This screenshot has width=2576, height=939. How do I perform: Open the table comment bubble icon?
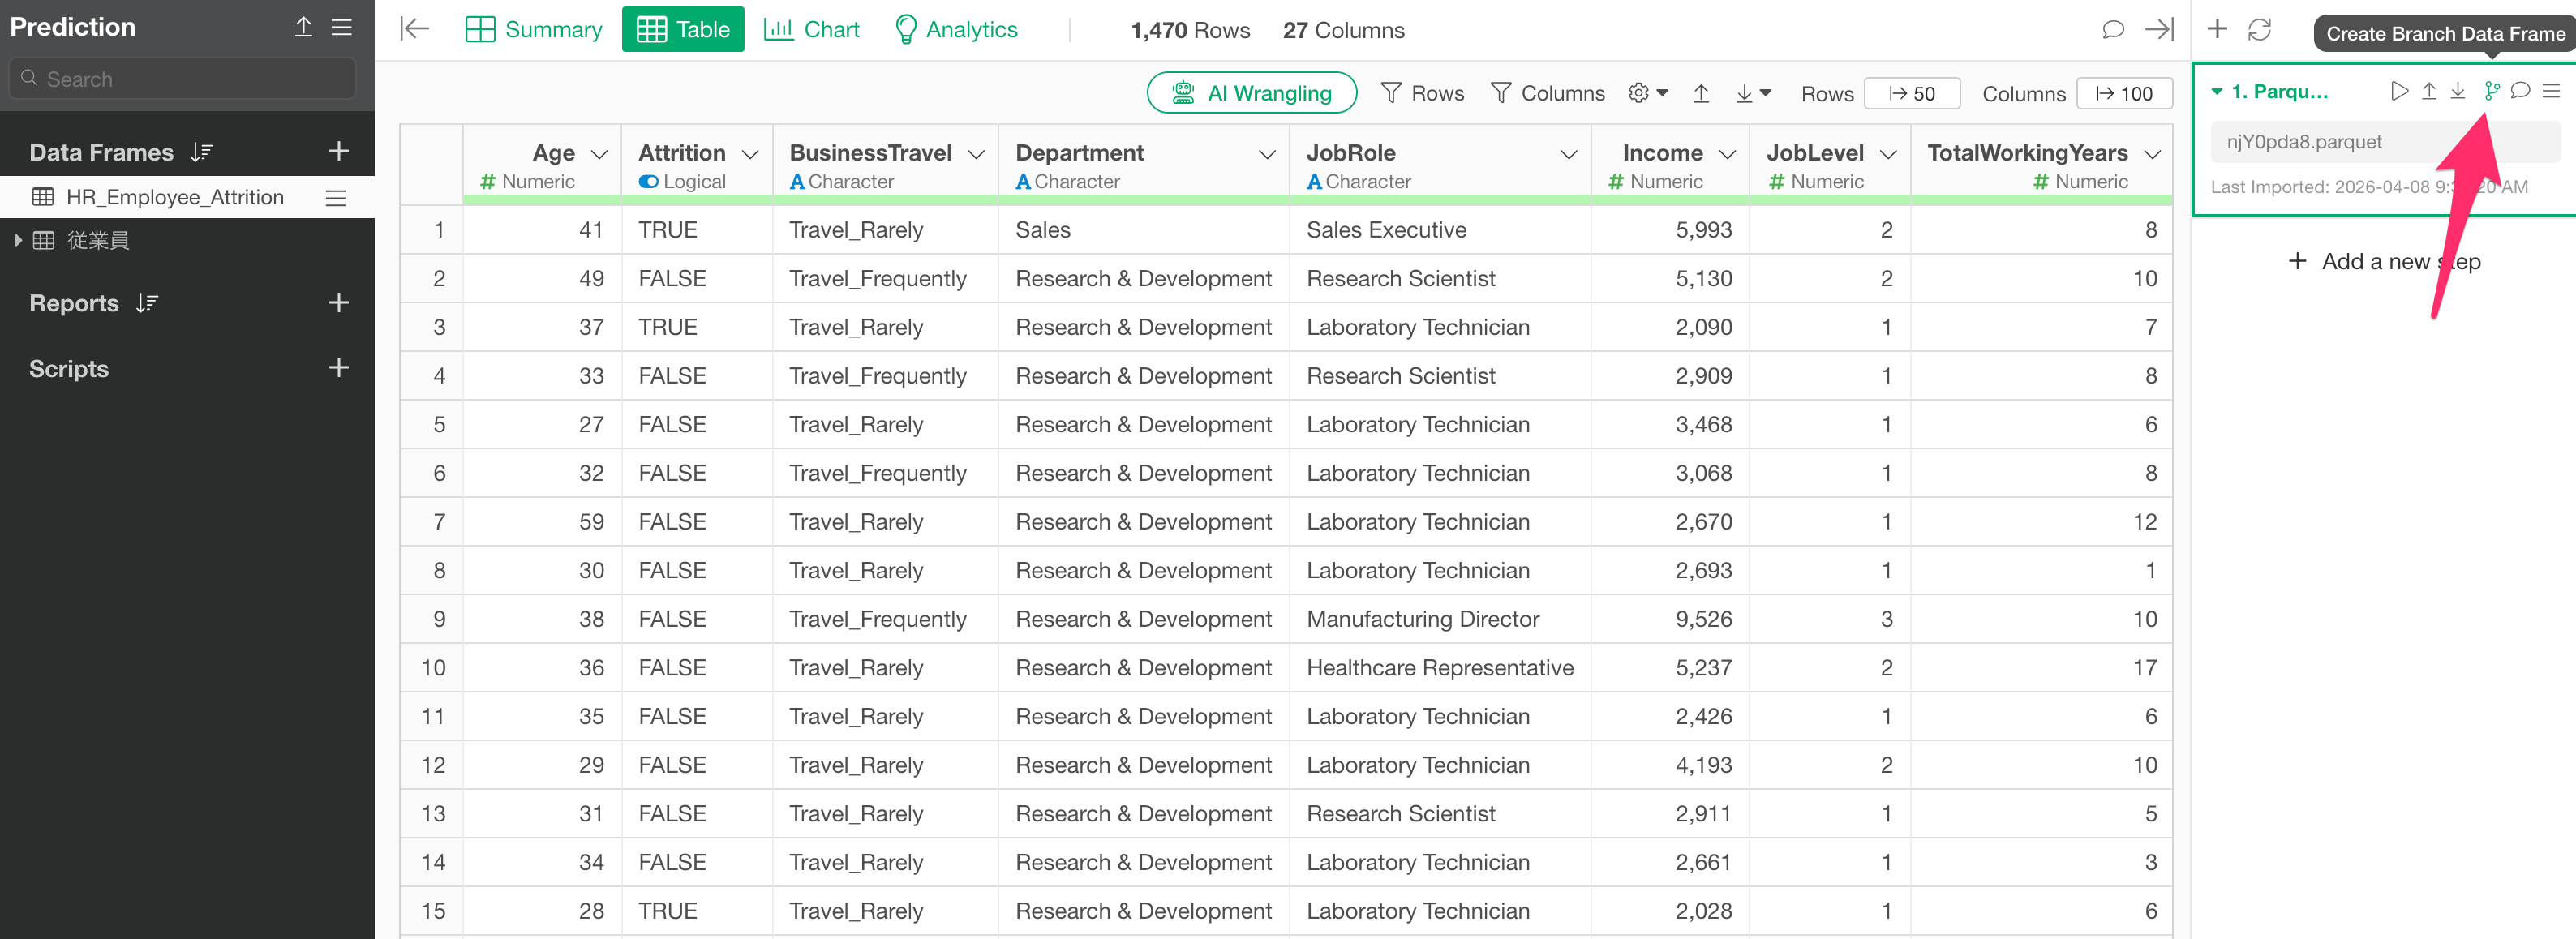(x=2112, y=30)
